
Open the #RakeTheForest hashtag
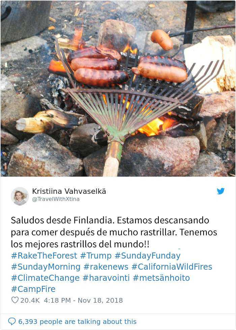(x=44, y=256)
